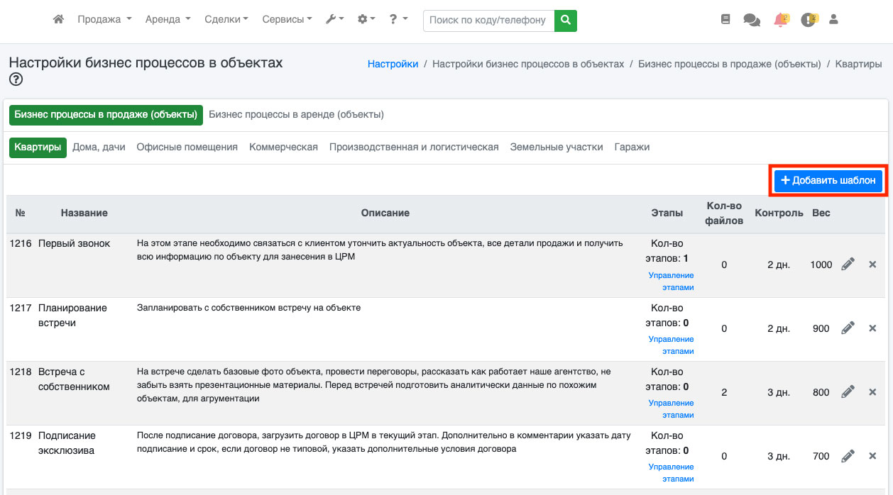Open Управление этапами link for Первый звонок

click(671, 281)
